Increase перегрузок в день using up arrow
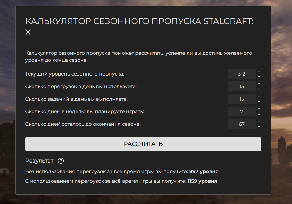The height and width of the screenshot is (204, 292). tap(259, 84)
